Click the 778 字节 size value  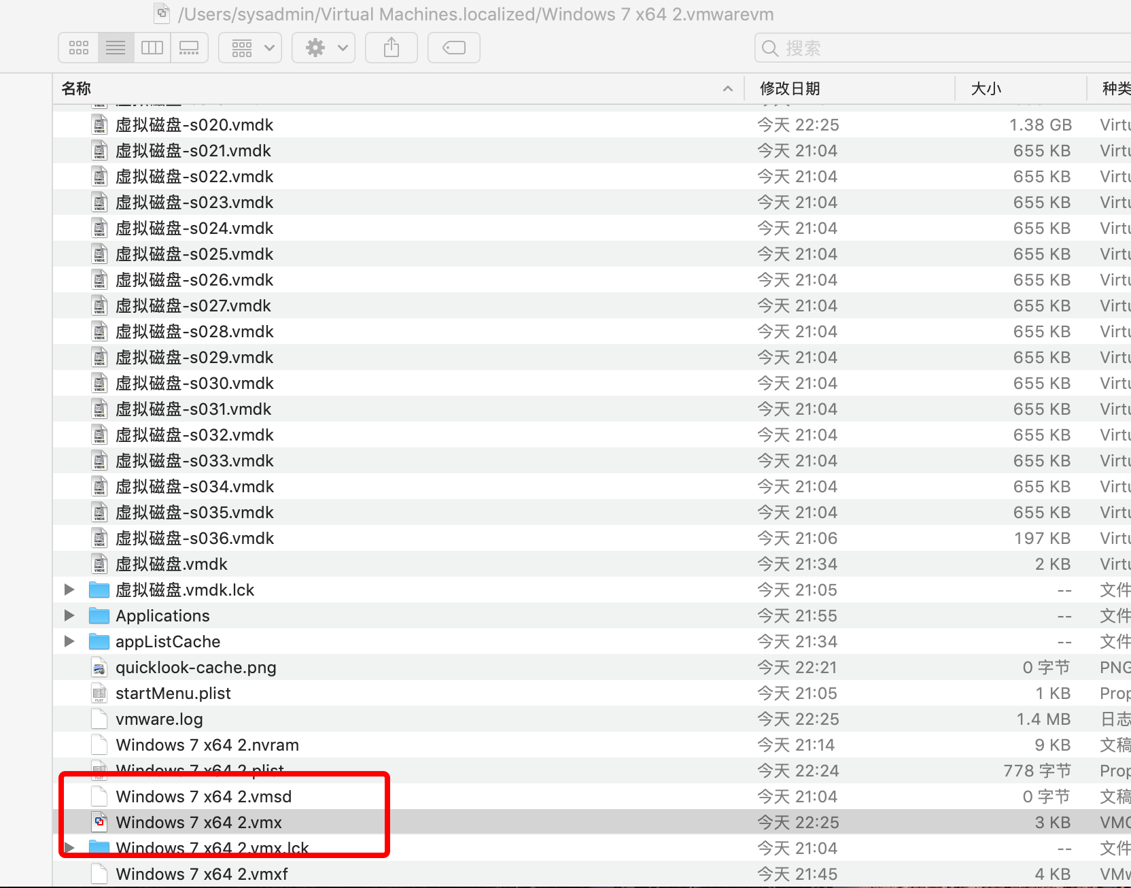point(1037,770)
